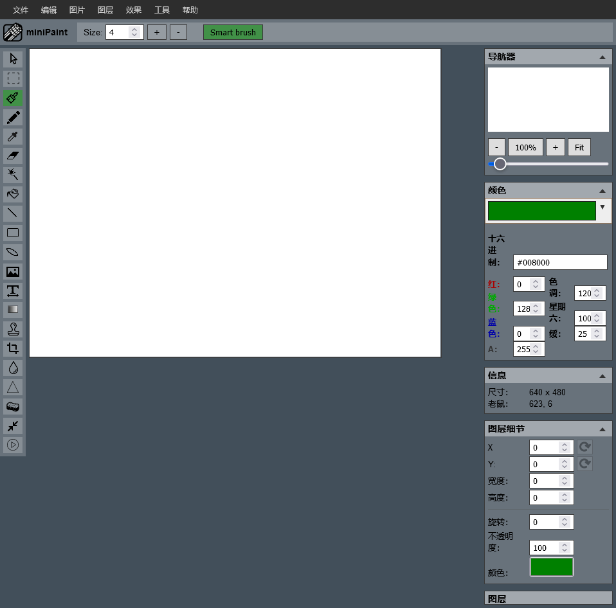Click the large green color swatch
616x608 pixels.
(542, 211)
